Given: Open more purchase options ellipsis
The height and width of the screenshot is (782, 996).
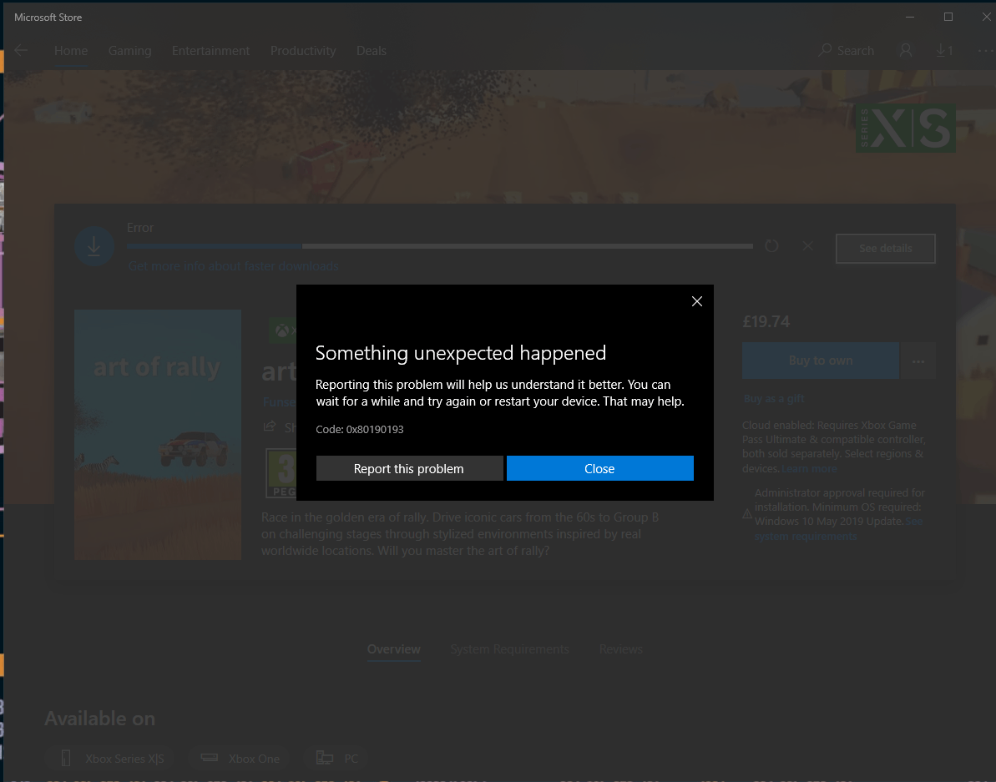Looking at the screenshot, I should point(918,361).
